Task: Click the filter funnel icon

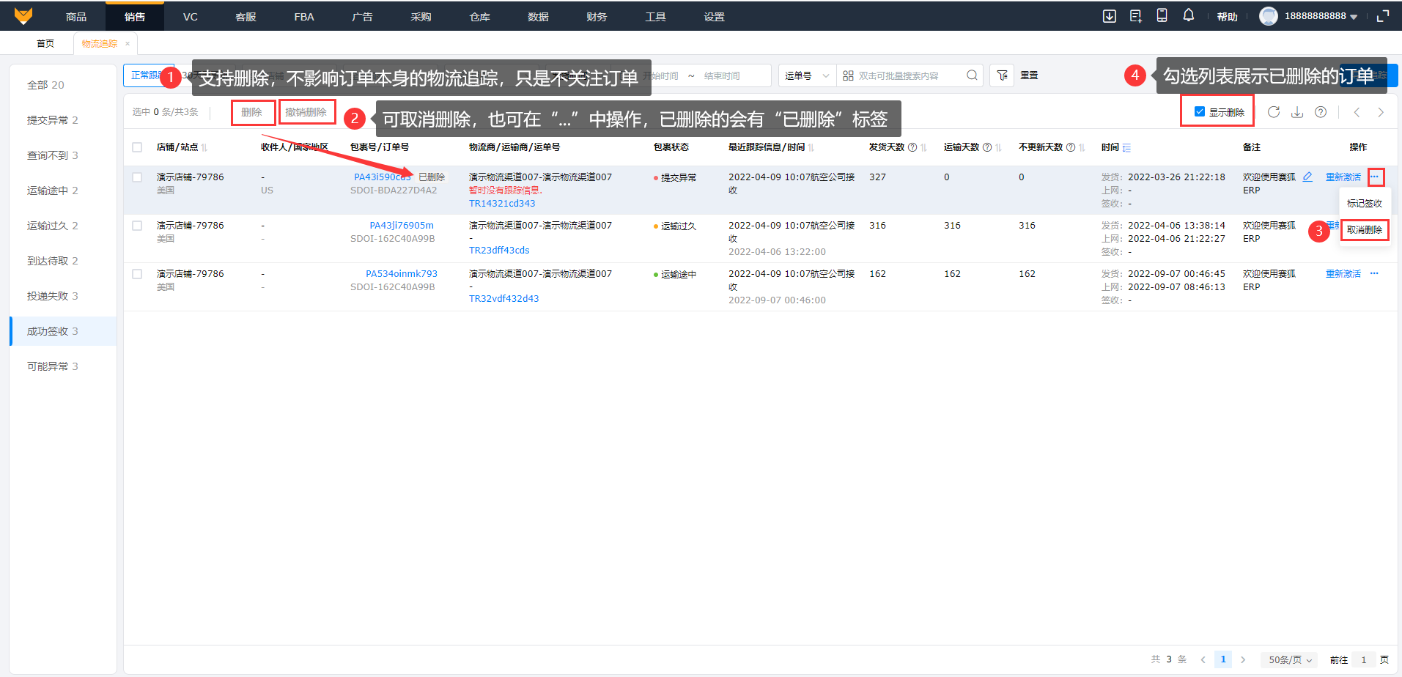Action: pos(1002,75)
